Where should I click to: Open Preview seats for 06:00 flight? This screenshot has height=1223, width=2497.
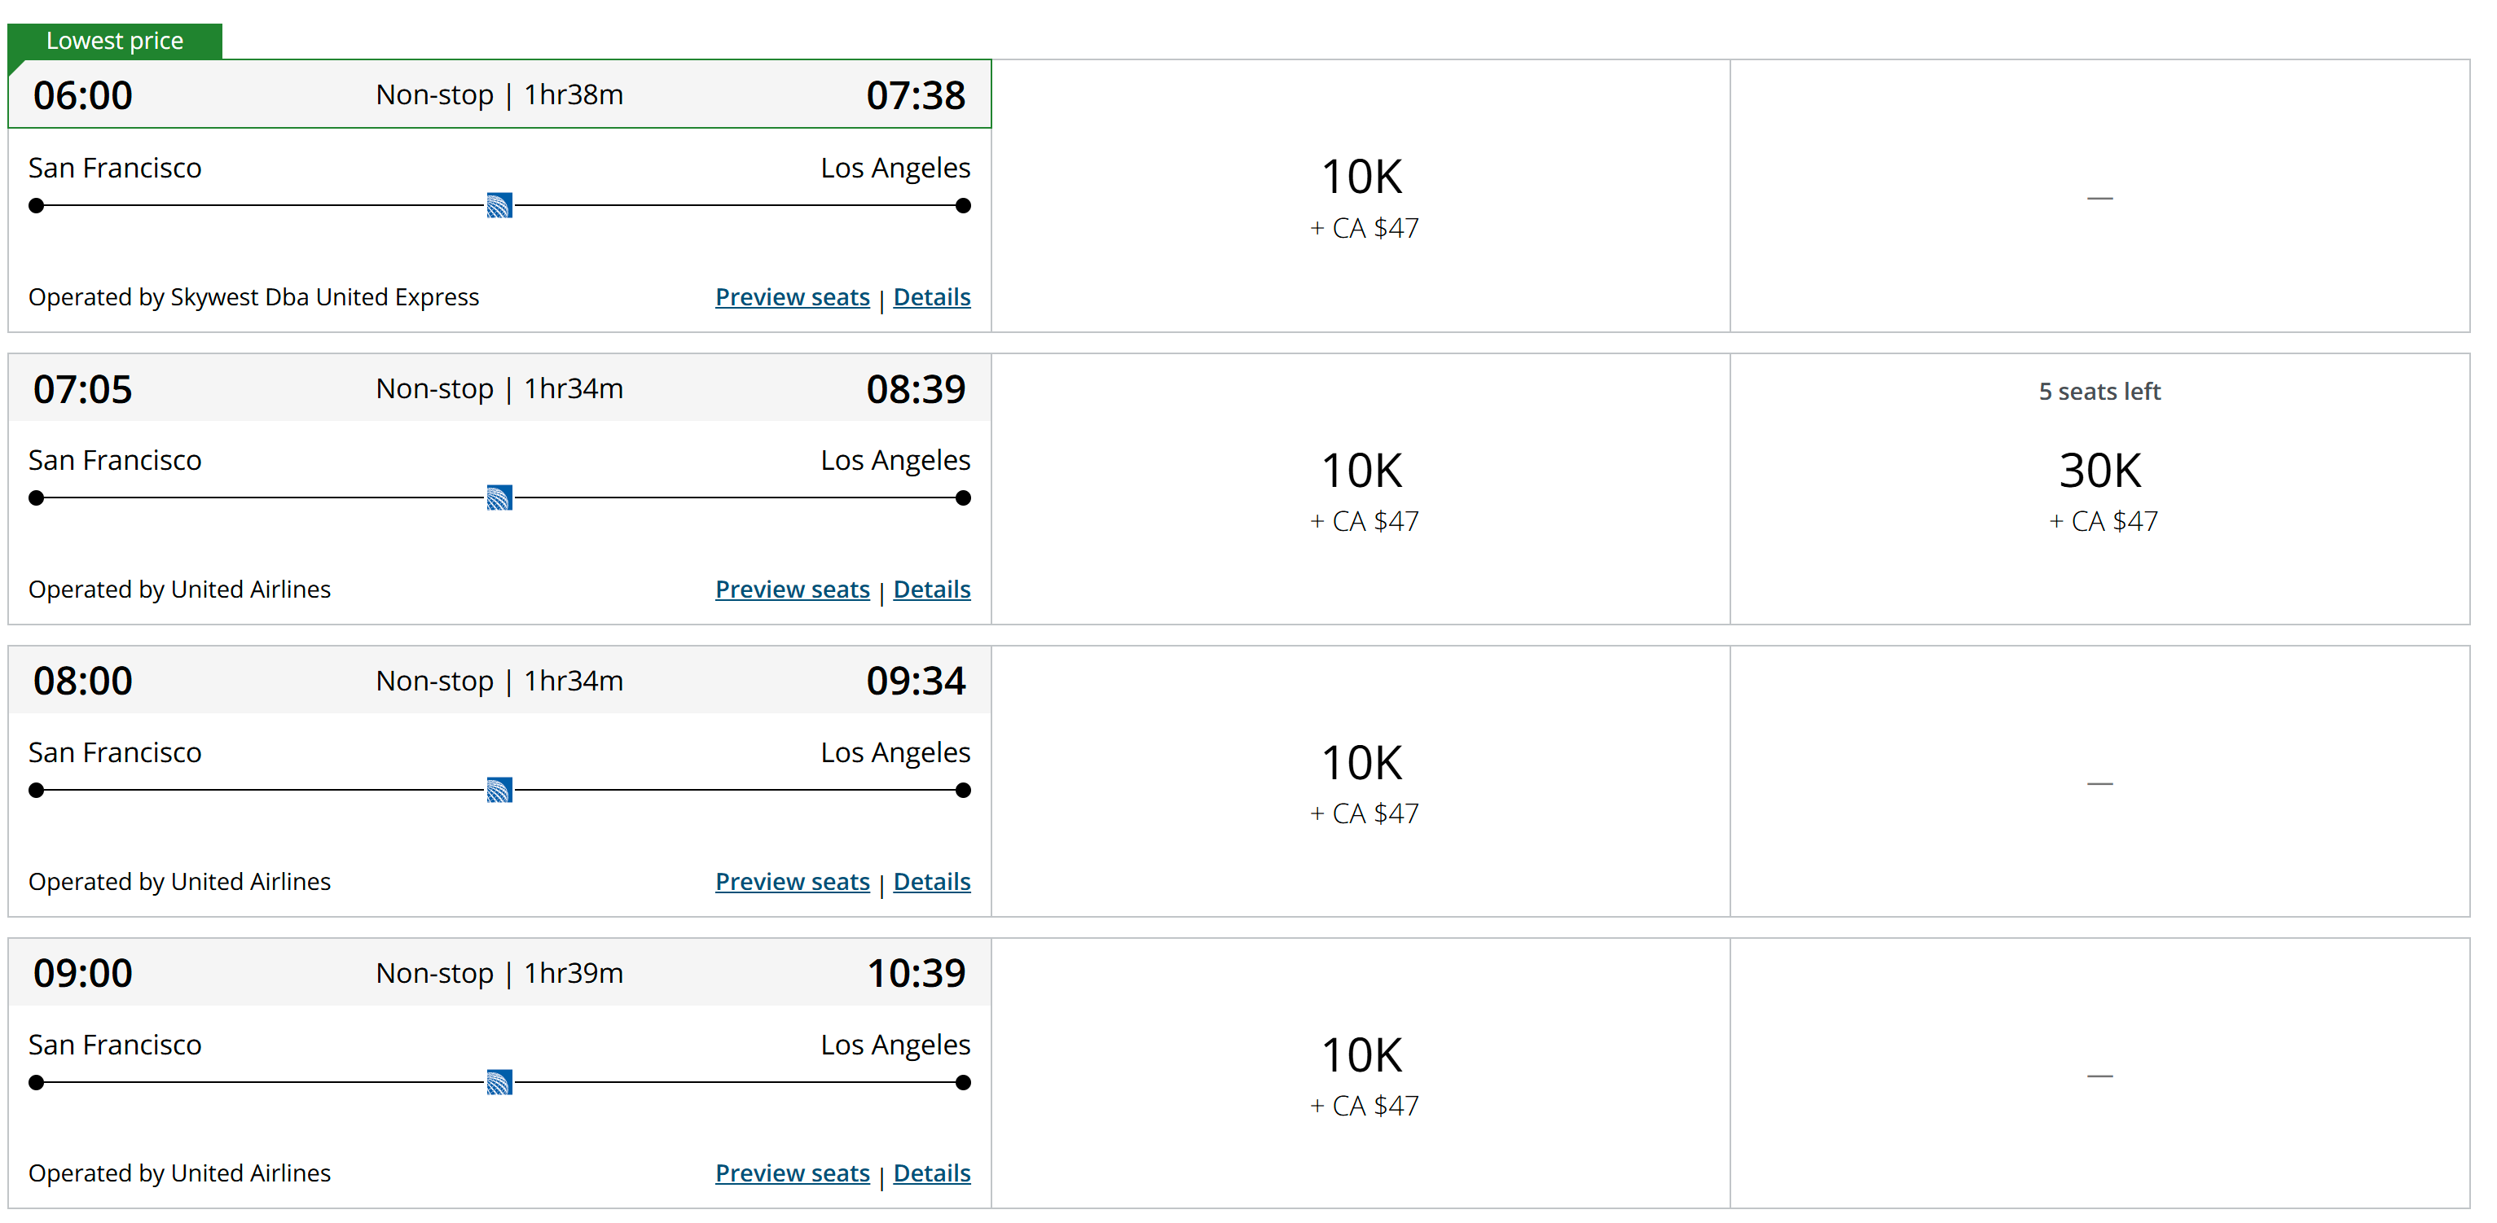pyautogui.click(x=792, y=296)
